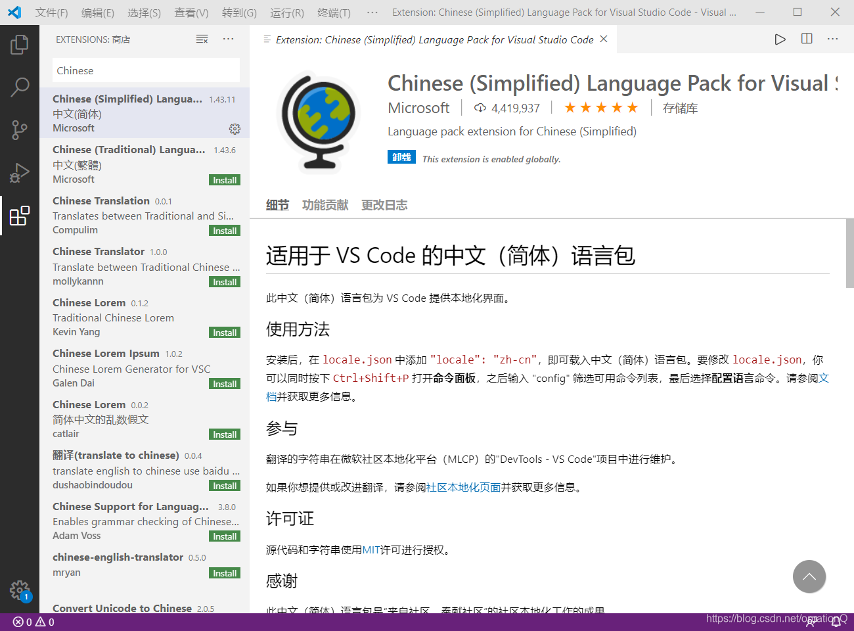Install Chinese Lorem Ipsum by Galen Dai
The width and height of the screenshot is (854, 631).
tap(225, 384)
